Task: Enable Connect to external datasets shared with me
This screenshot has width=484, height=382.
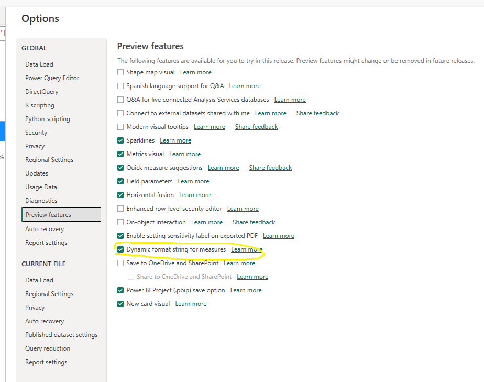Action: coord(120,113)
